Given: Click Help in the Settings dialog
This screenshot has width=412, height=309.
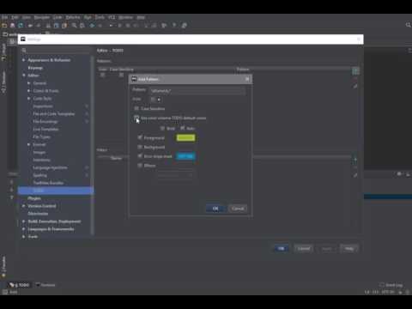Looking at the screenshot, I should click(x=349, y=248).
